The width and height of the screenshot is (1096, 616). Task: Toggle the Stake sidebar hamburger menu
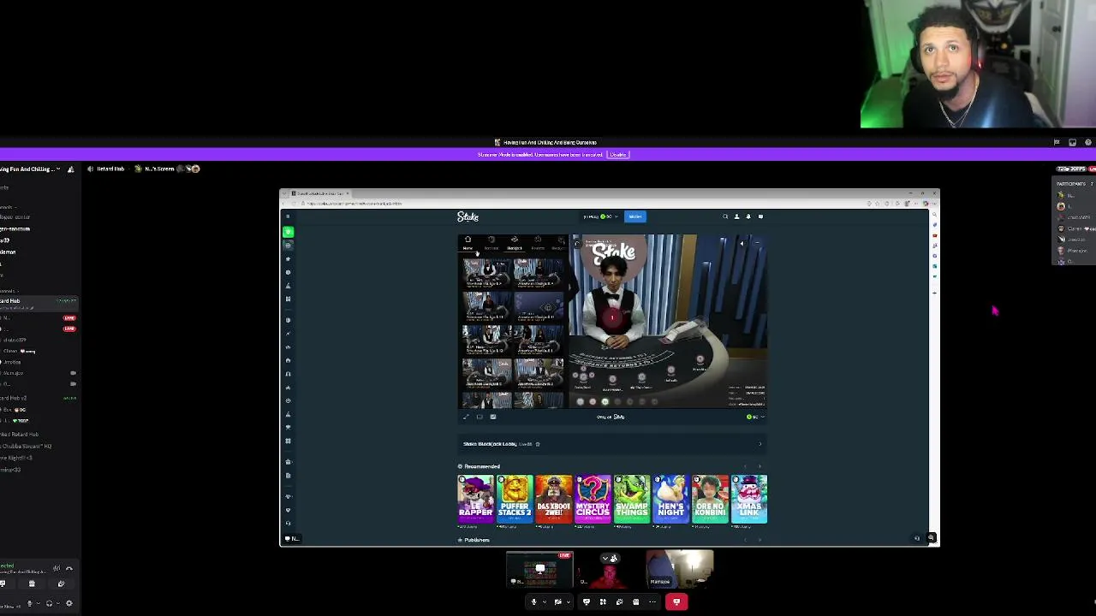(x=288, y=216)
